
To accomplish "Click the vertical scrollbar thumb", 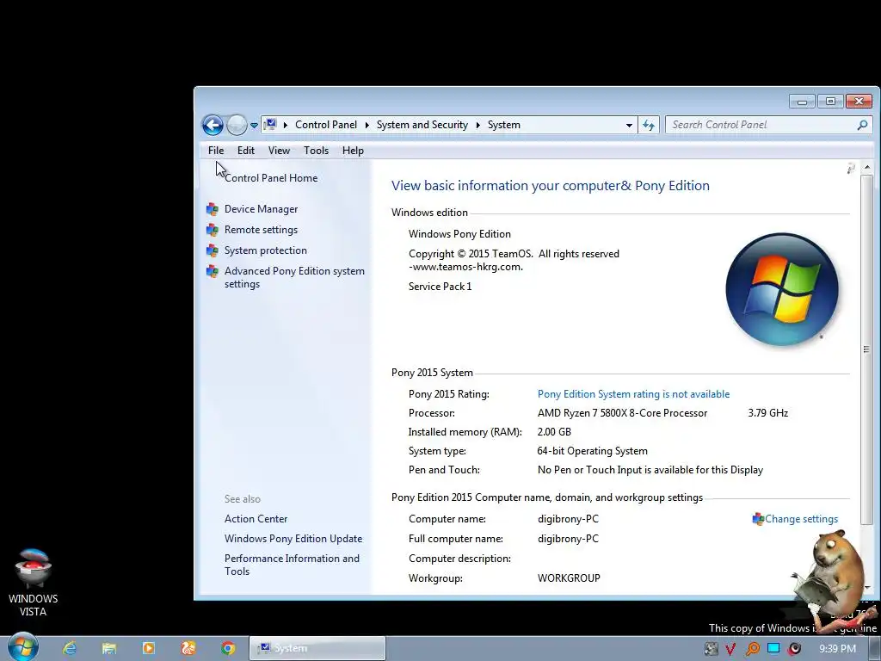I will pyautogui.click(x=866, y=349).
